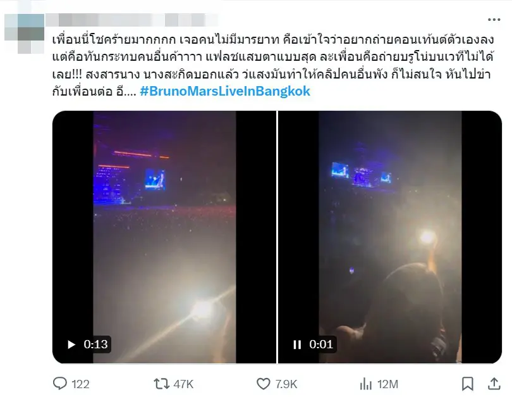Open view analytics bar chart icon
Image resolution: width=512 pixels, height=397 pixels.
click(366, 384)
